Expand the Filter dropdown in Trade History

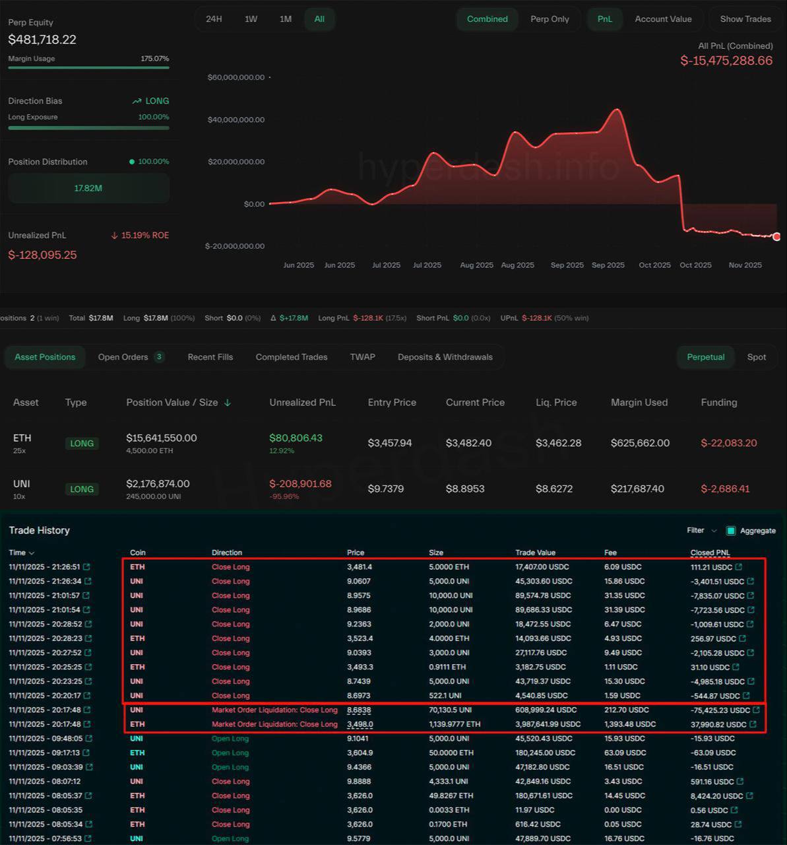pos(701,531)
